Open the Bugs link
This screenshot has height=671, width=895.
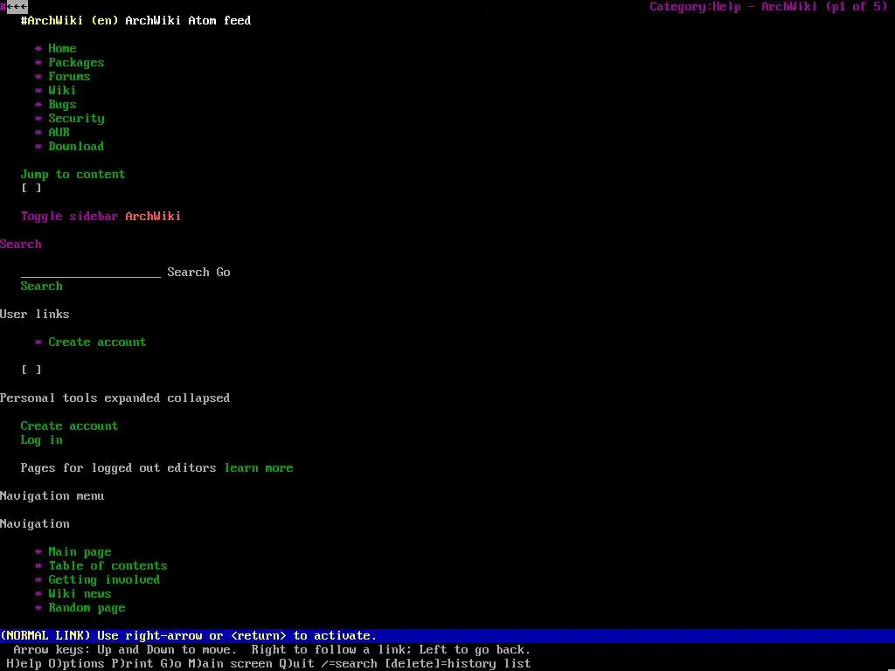[x=62, y=105]
